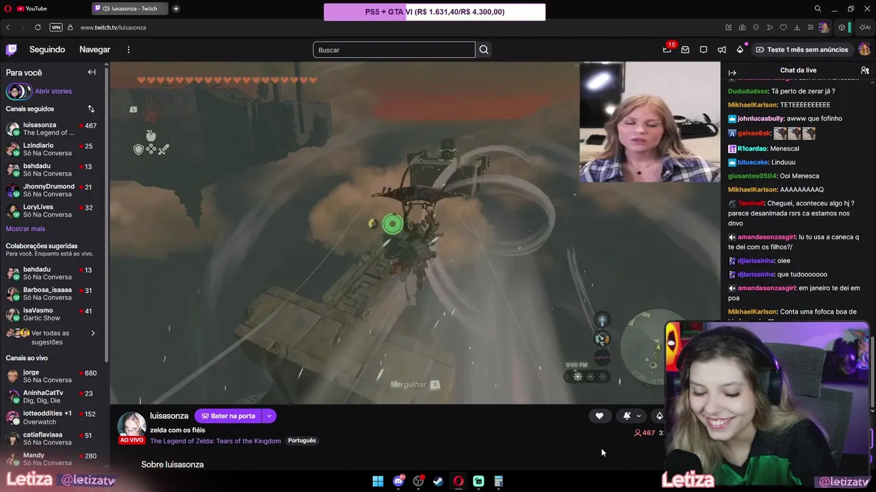Open the Get Bits icon in the top bar

(740, 49)
